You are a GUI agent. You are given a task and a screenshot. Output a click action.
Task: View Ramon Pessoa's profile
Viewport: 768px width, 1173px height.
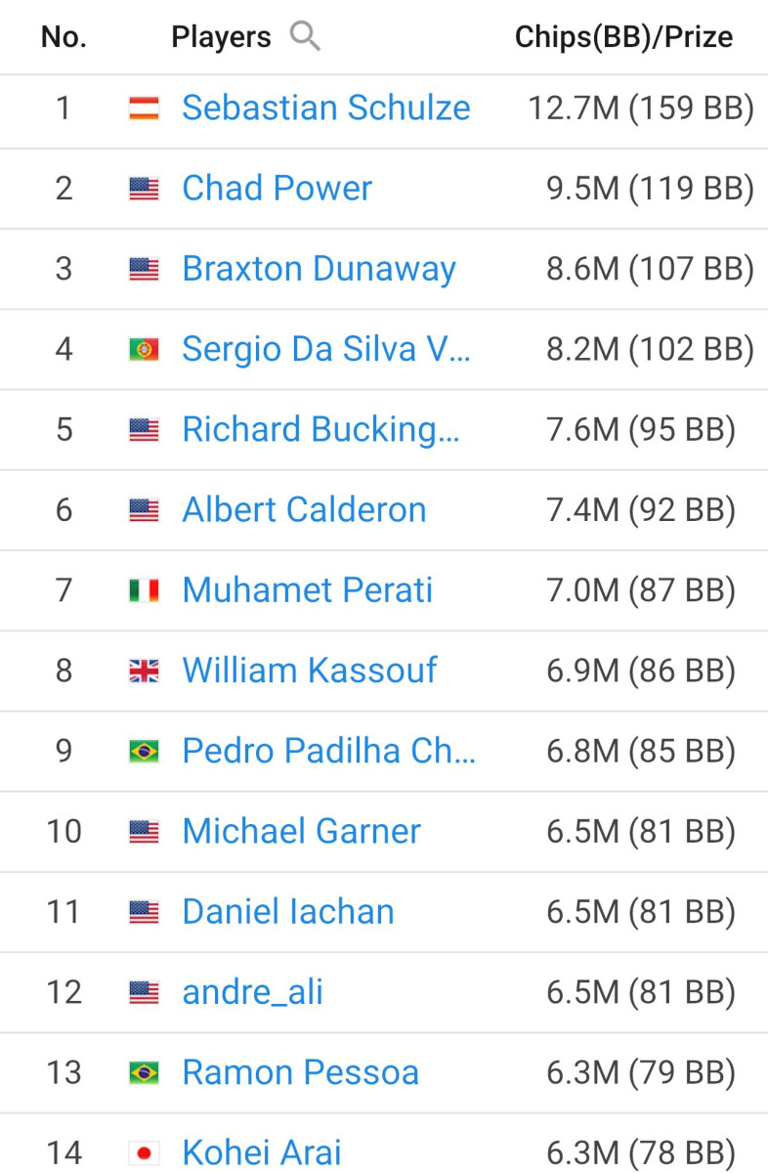coord(301,1072)
